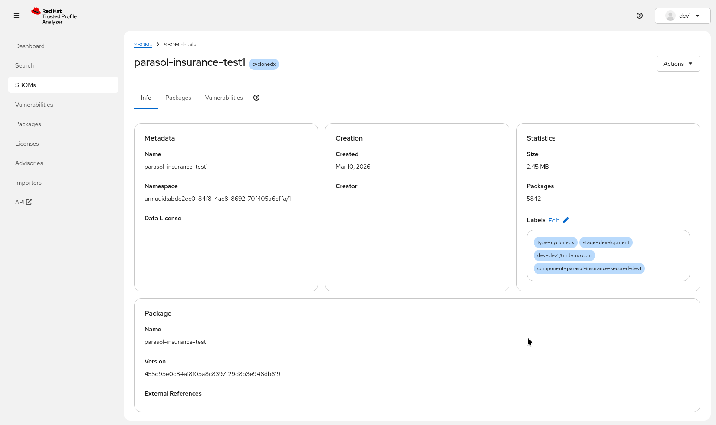Open the help icon beside the tabs
716x425 pixels.
256,98
